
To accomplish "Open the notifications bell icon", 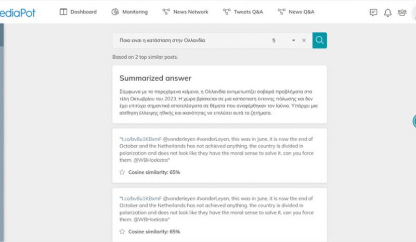I will pyautogui.click(x=388, y=12).
